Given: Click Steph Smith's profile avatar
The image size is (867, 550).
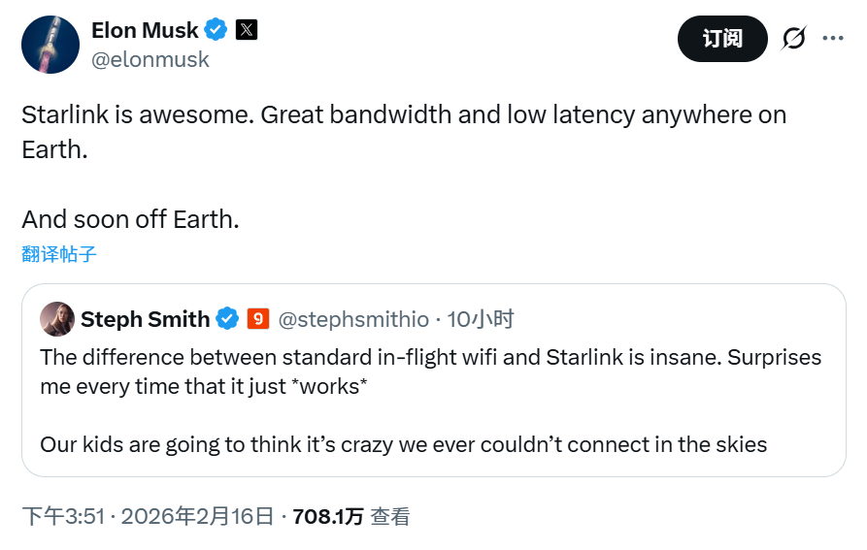Looking at the screenshot, I should [57, 319].
